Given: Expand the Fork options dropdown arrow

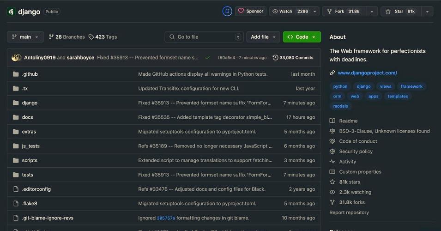Looking at the screenshot, I should pyautogui.click(x=372, y=11).
